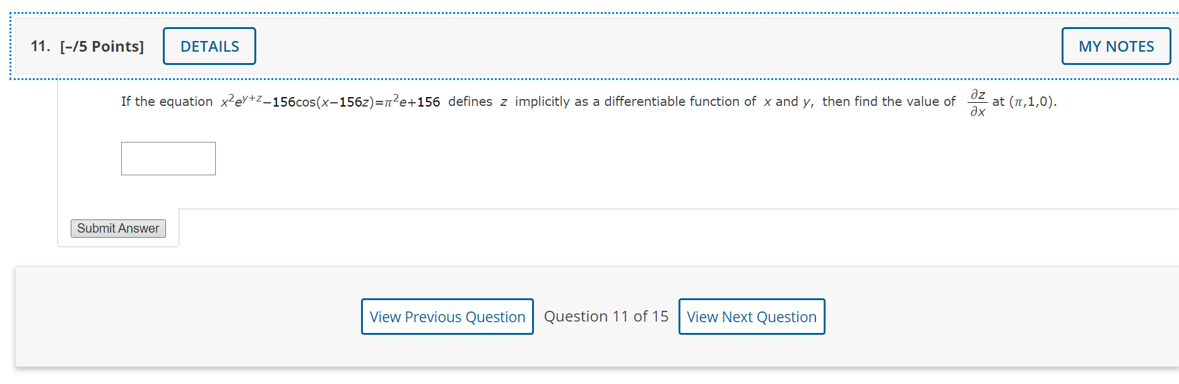Click the ∂z/∂x partial derivative fraction
This screenshot has height=384, width=1179.
click(x=978, y=102)
